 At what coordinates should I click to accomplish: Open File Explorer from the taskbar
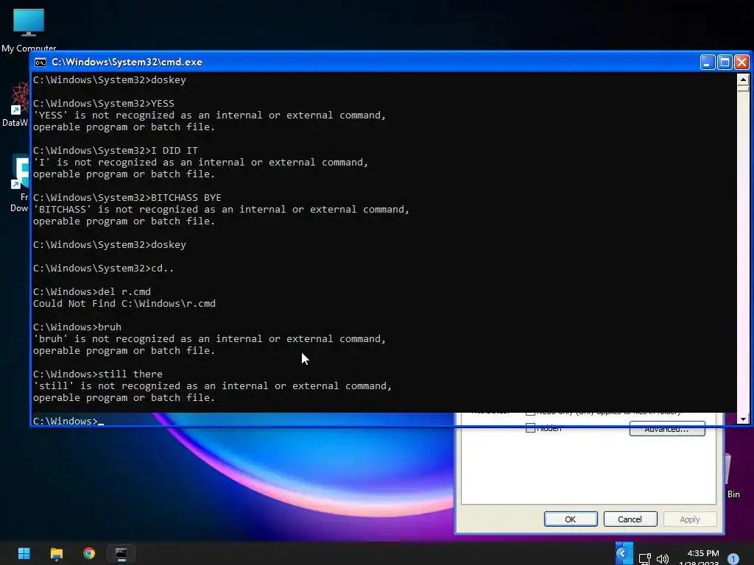point(57,553)
